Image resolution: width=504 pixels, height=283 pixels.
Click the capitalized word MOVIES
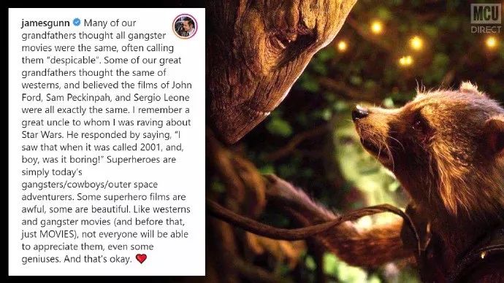point(56,234)
